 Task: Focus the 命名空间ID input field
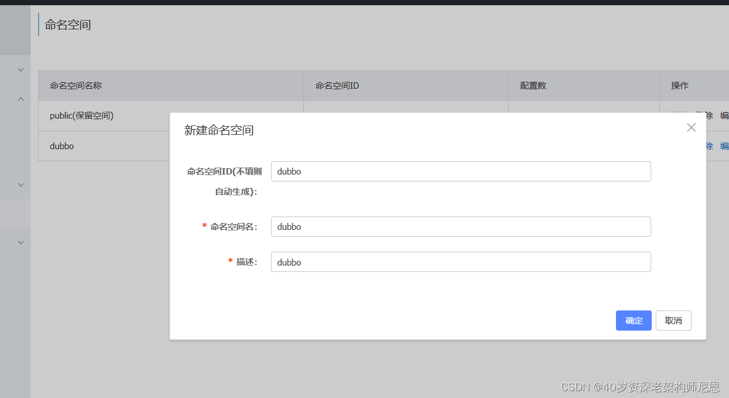[461, 171]
